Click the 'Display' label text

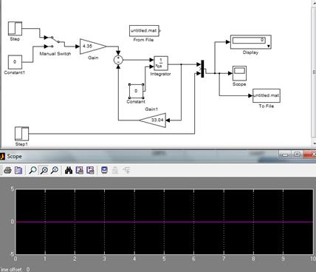coord(250,52)
